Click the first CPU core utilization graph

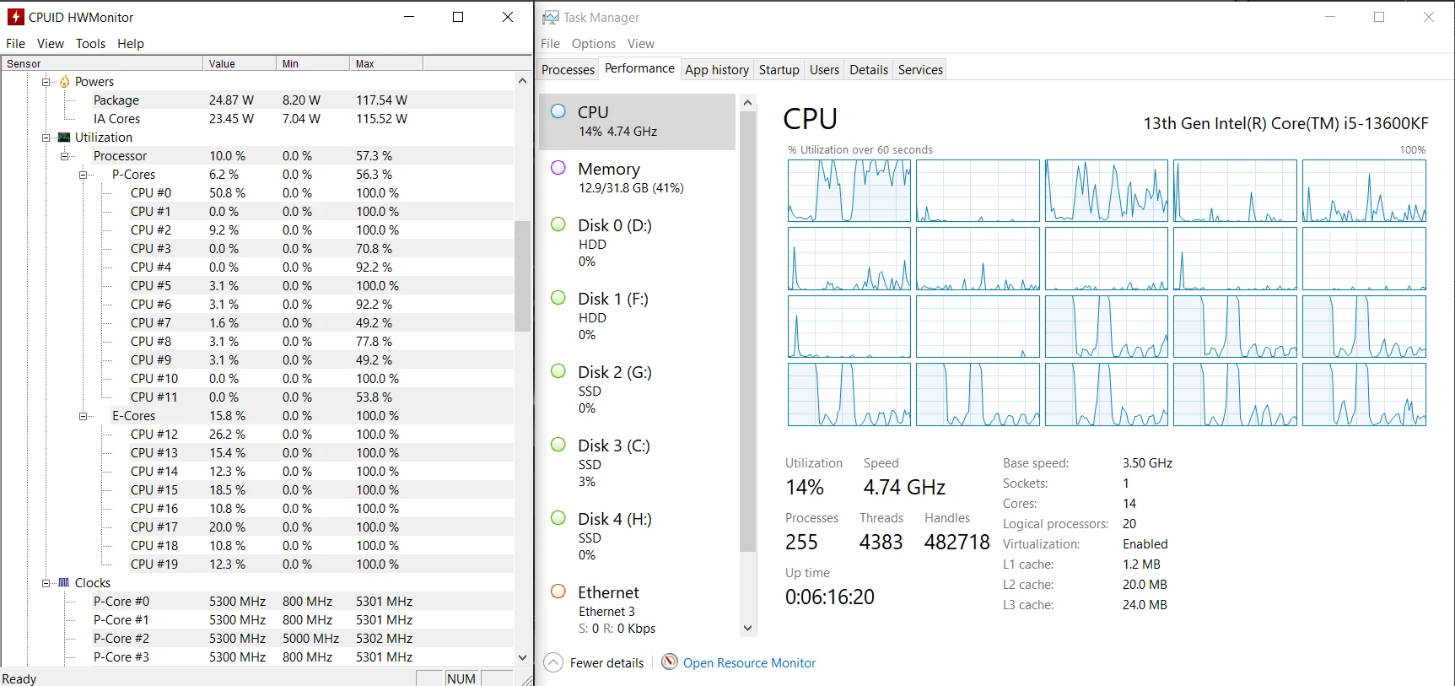(849, 191)
